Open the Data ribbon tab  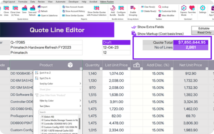33,2
